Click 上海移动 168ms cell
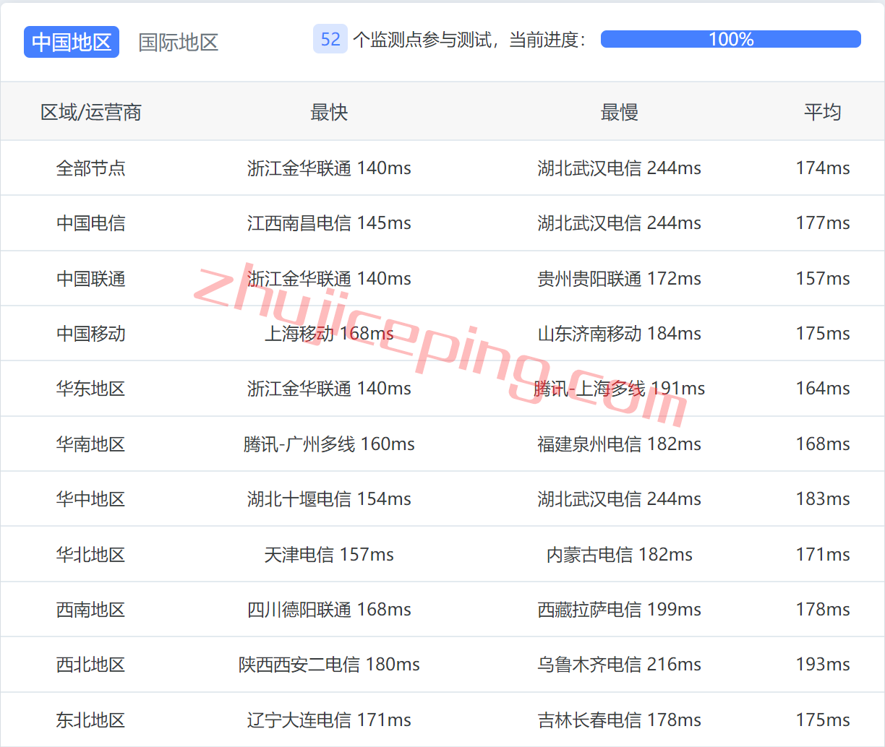 tap(329, 333)
